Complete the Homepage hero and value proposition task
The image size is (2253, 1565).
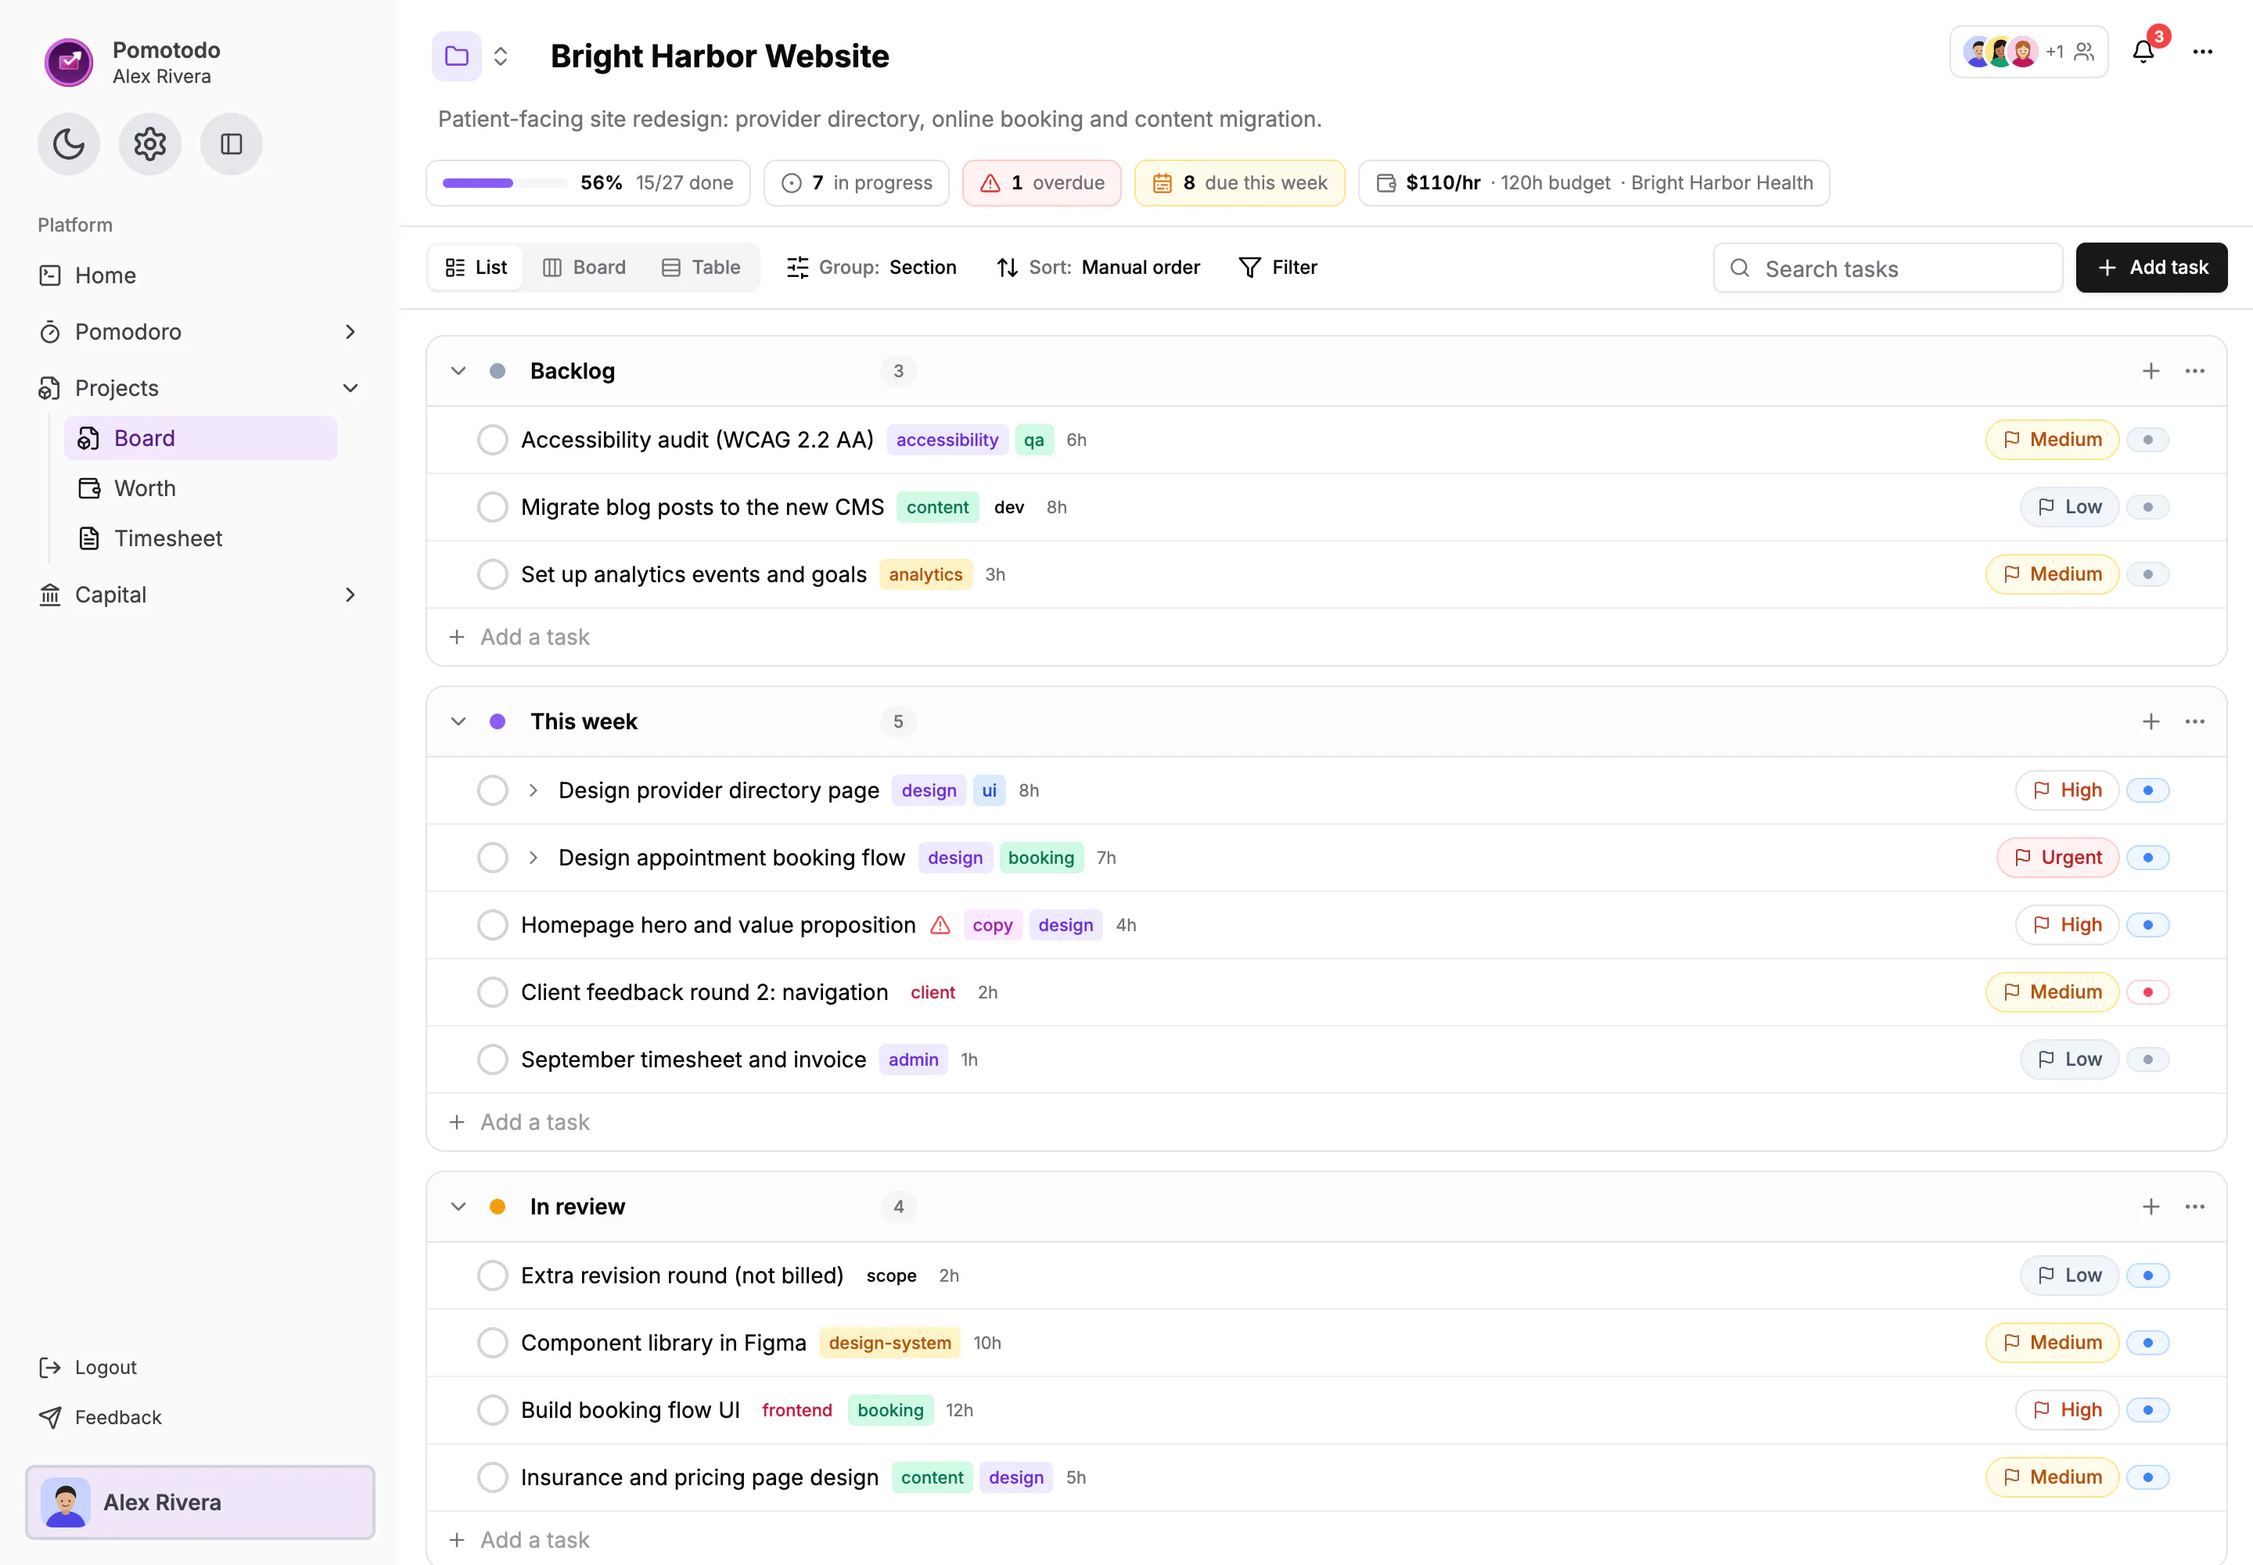(492, 926)
